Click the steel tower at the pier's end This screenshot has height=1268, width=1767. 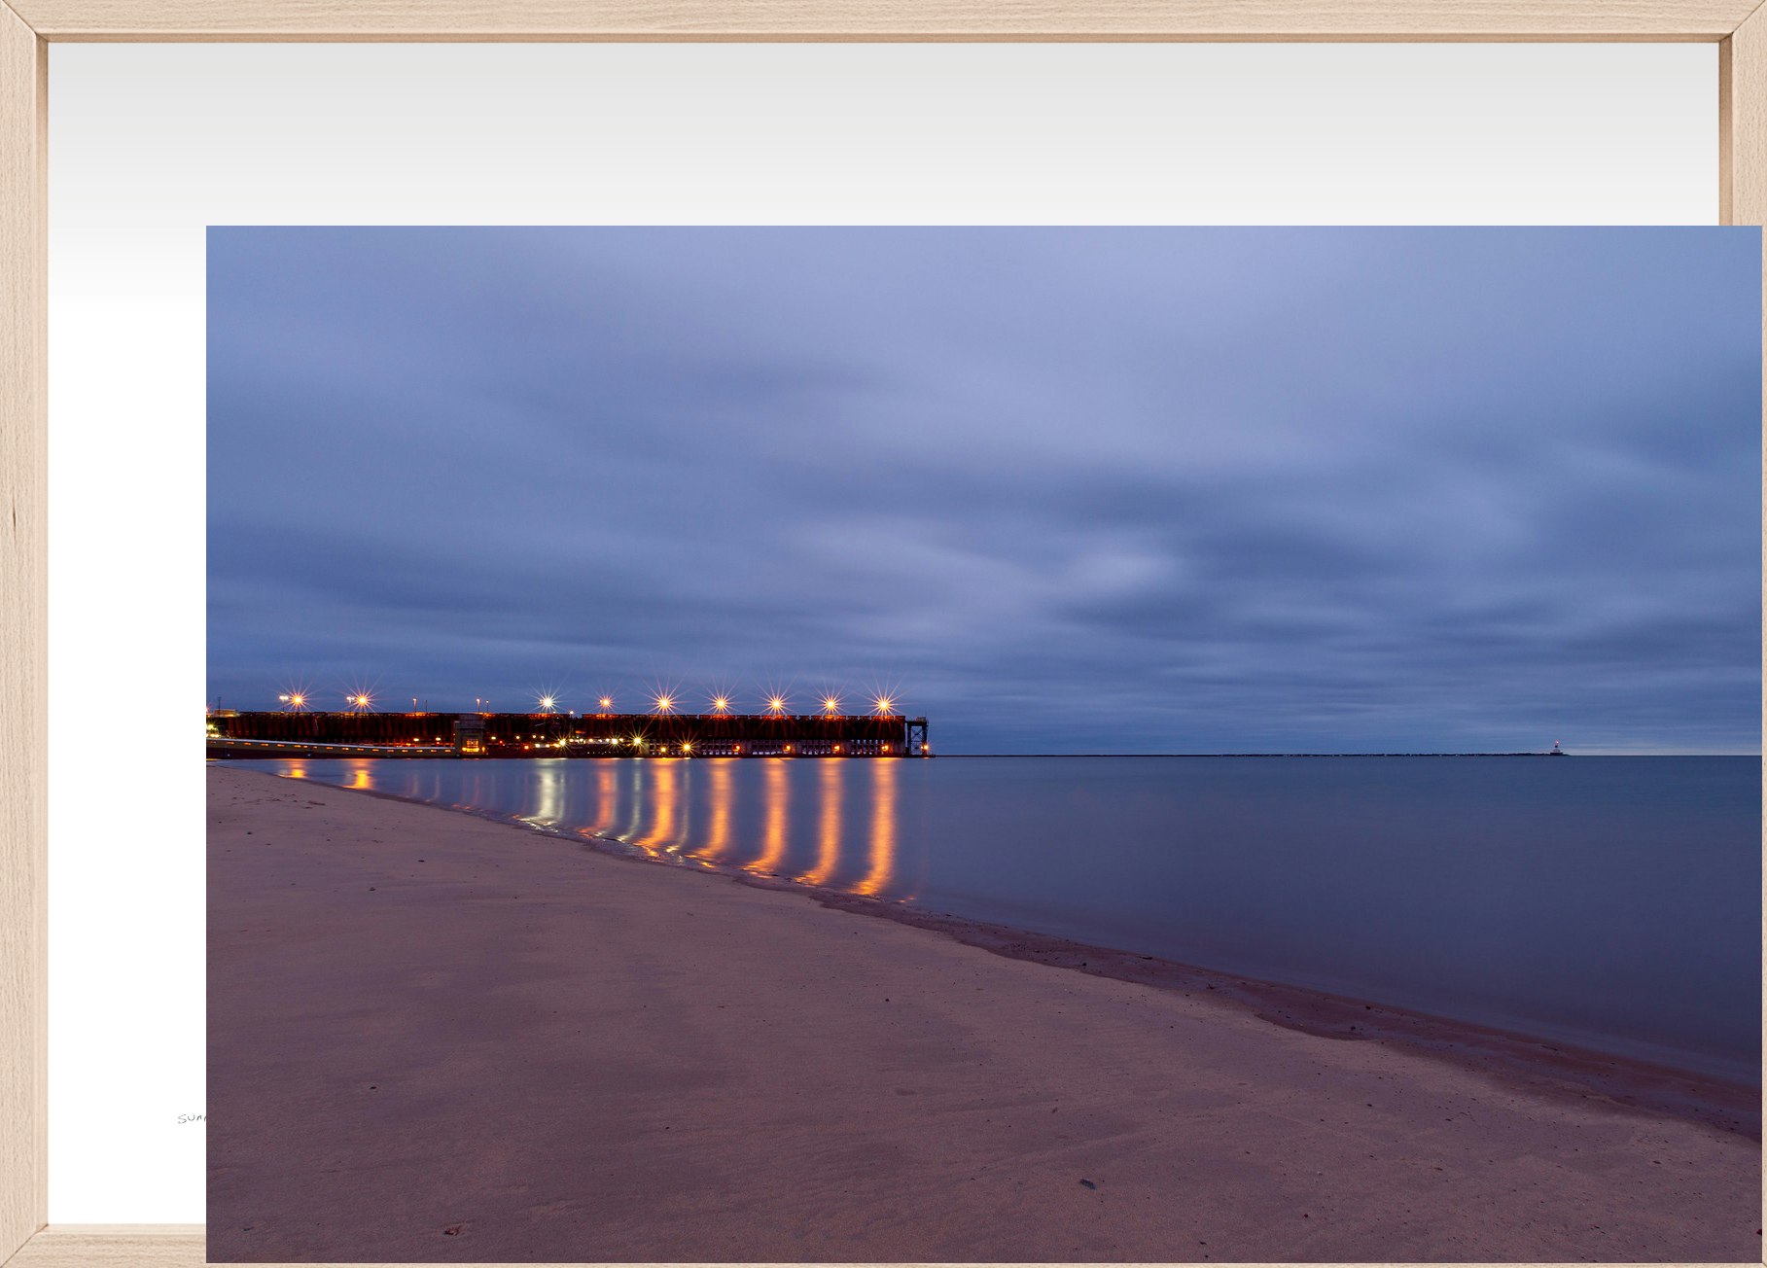pyautogui.click(x=916, y=736)
